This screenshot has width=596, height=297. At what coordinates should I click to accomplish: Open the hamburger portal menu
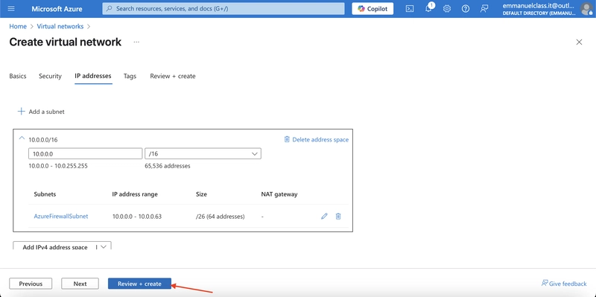click(x=11, y=8)
